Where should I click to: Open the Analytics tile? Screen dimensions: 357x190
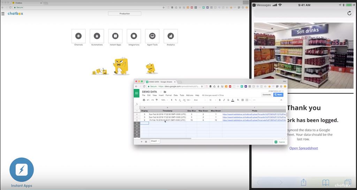170,36
